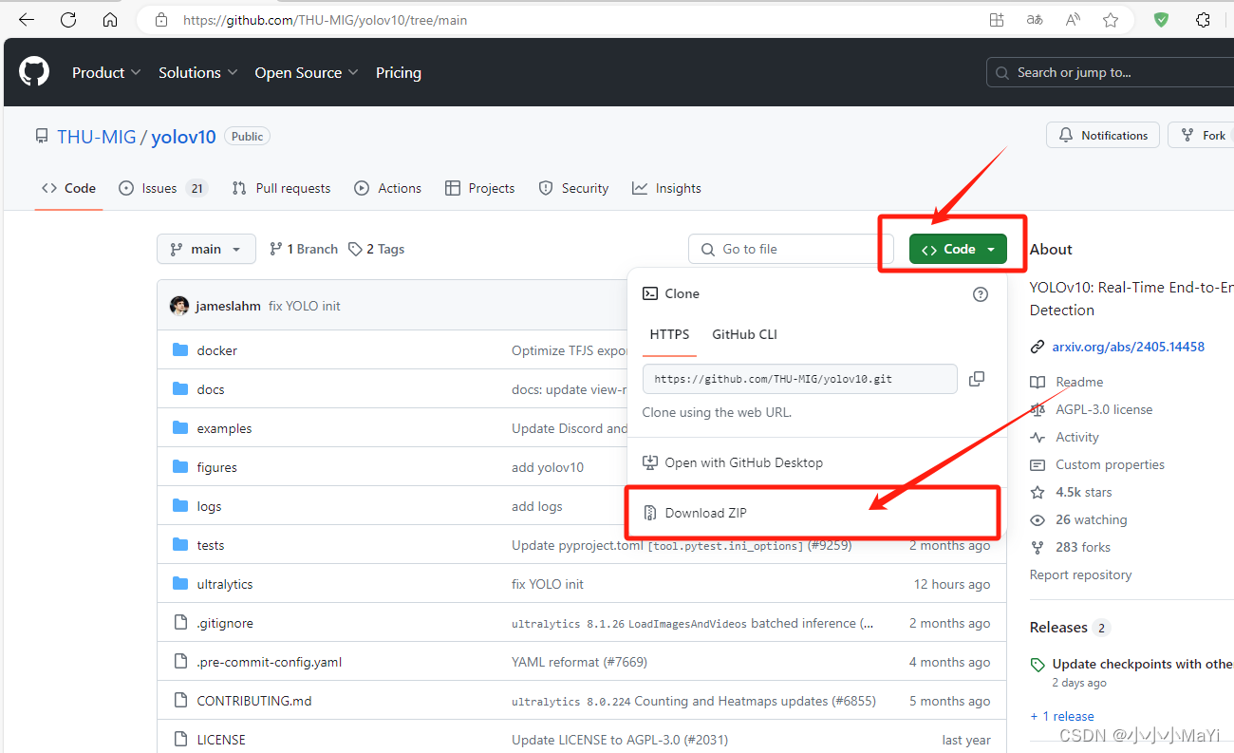
Task: Click the browser back arrow
Action: coord(26,20)
